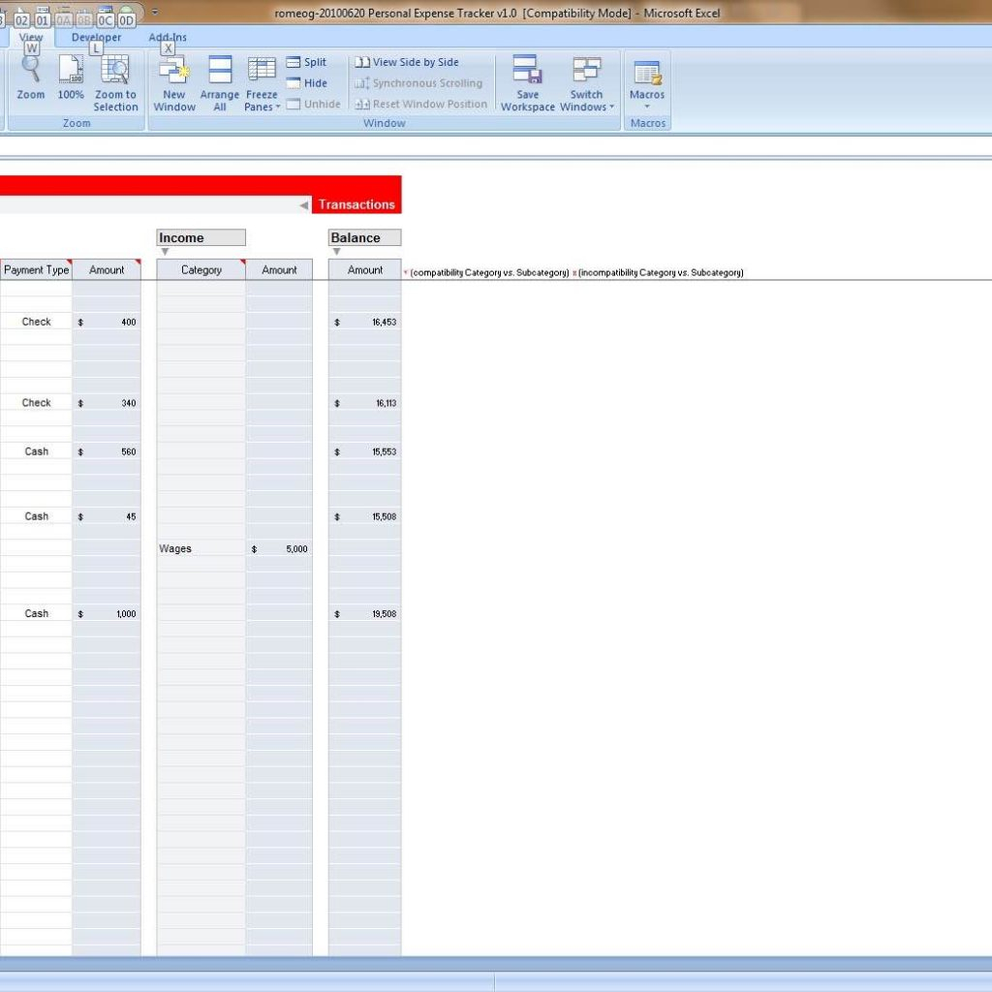
Task: Open the Add-Ins tab
Action: coord(168,38)
